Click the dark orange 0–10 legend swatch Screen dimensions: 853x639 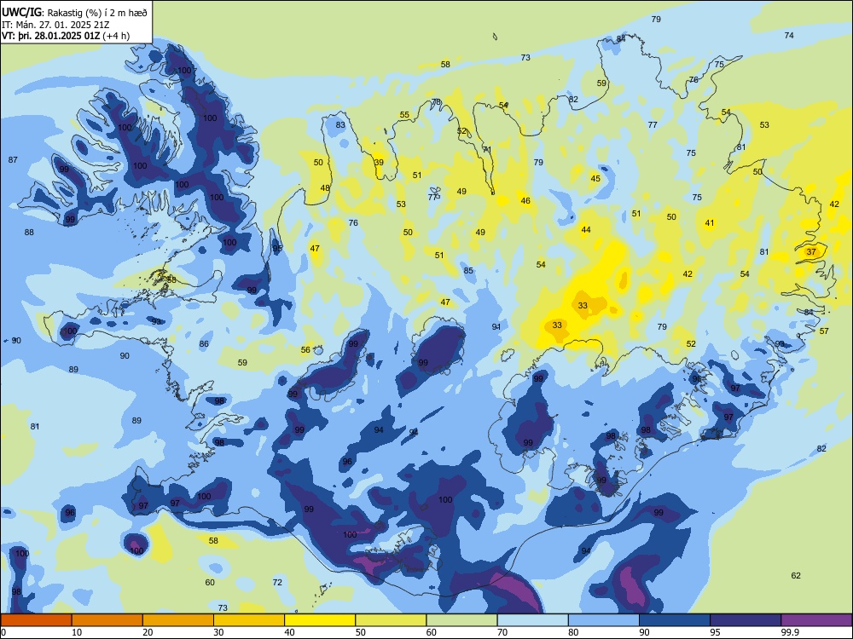[36, 620]
